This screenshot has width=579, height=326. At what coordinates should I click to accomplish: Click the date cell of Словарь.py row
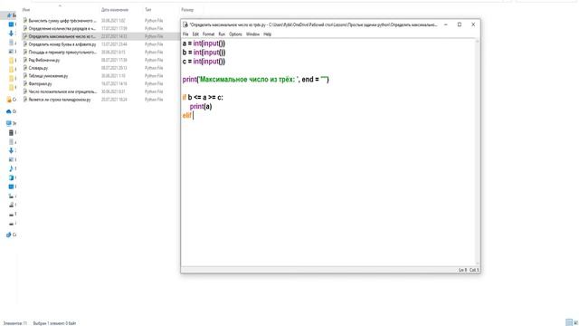(x=114, y=68)
